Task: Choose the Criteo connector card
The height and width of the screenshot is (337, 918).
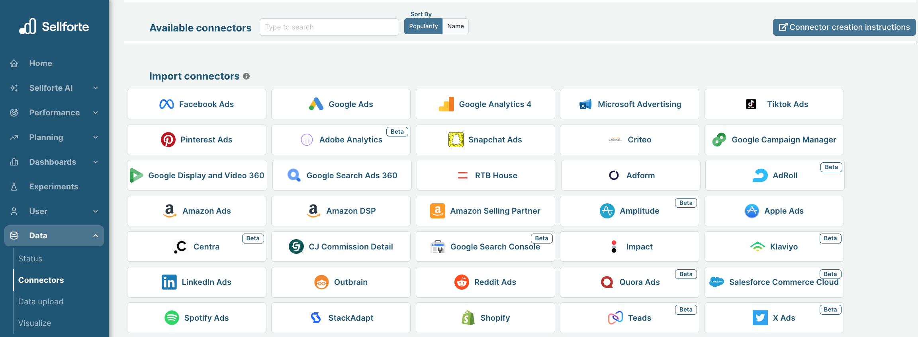Action: pos(630,140)
